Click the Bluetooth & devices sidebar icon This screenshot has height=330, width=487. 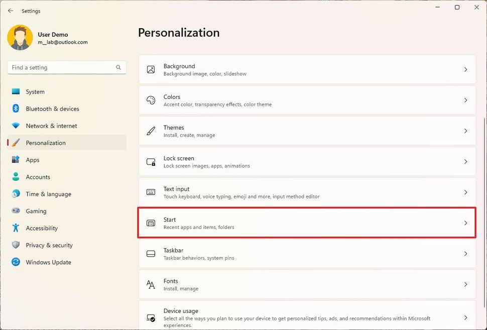coord(16,108)
